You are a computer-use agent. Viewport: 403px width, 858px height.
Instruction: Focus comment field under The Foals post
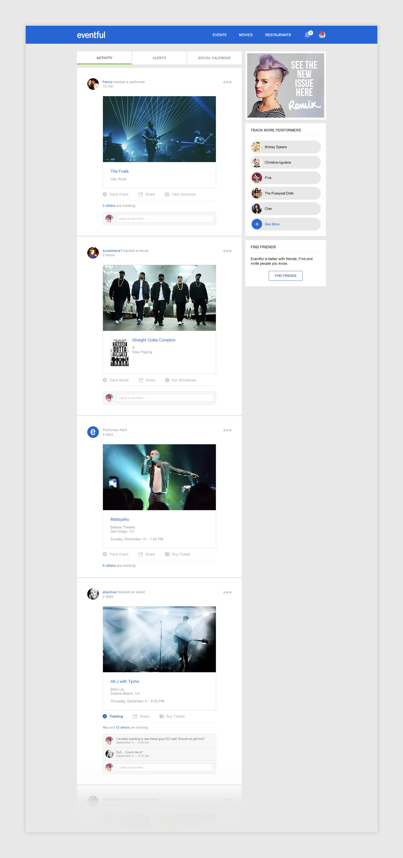tap(165, 219)
